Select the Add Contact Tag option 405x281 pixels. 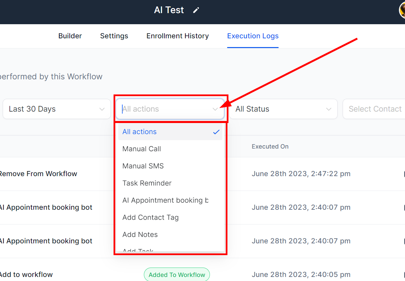click(150, 217)
